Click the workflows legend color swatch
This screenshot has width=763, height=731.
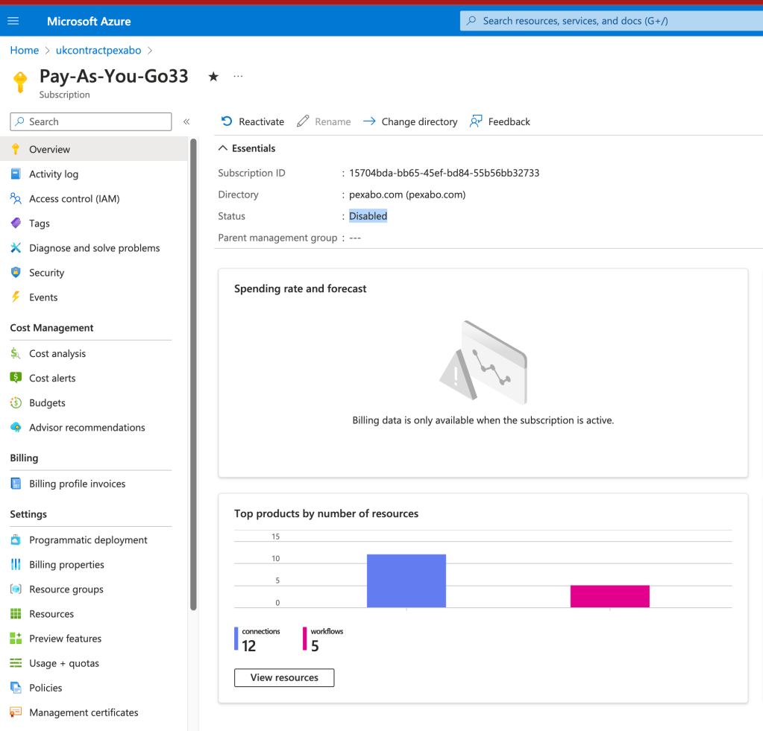304,639
